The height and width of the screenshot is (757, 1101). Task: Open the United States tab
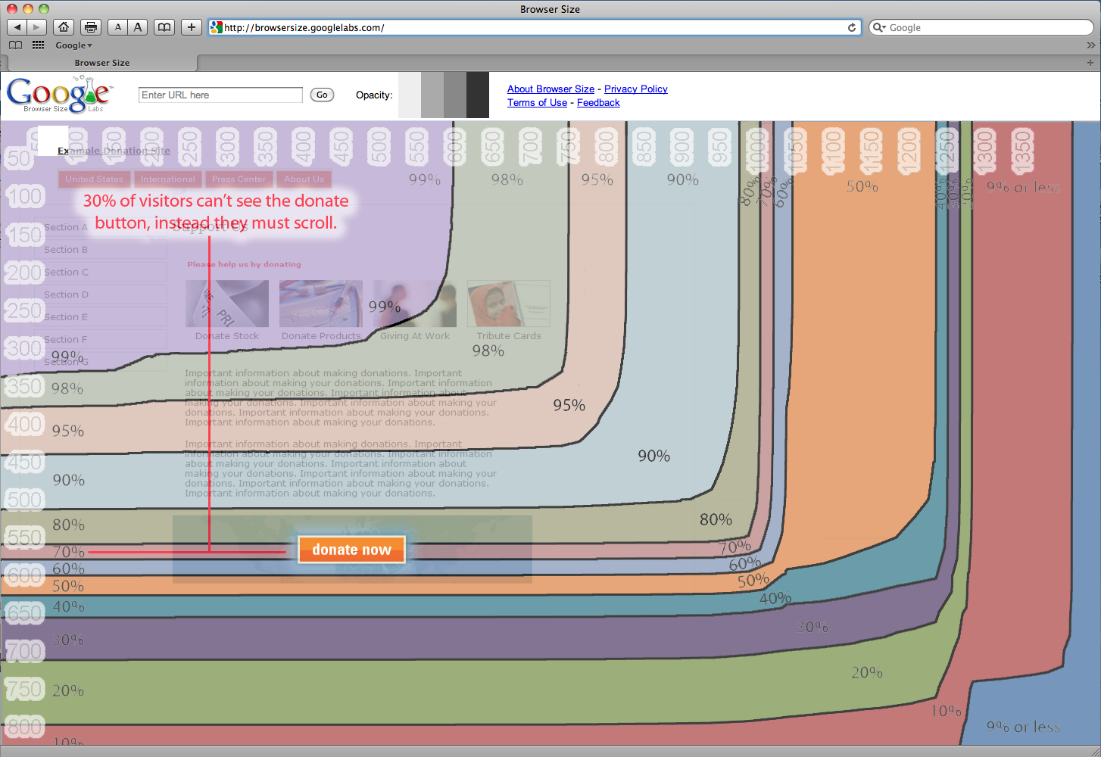tap(94, 179)
